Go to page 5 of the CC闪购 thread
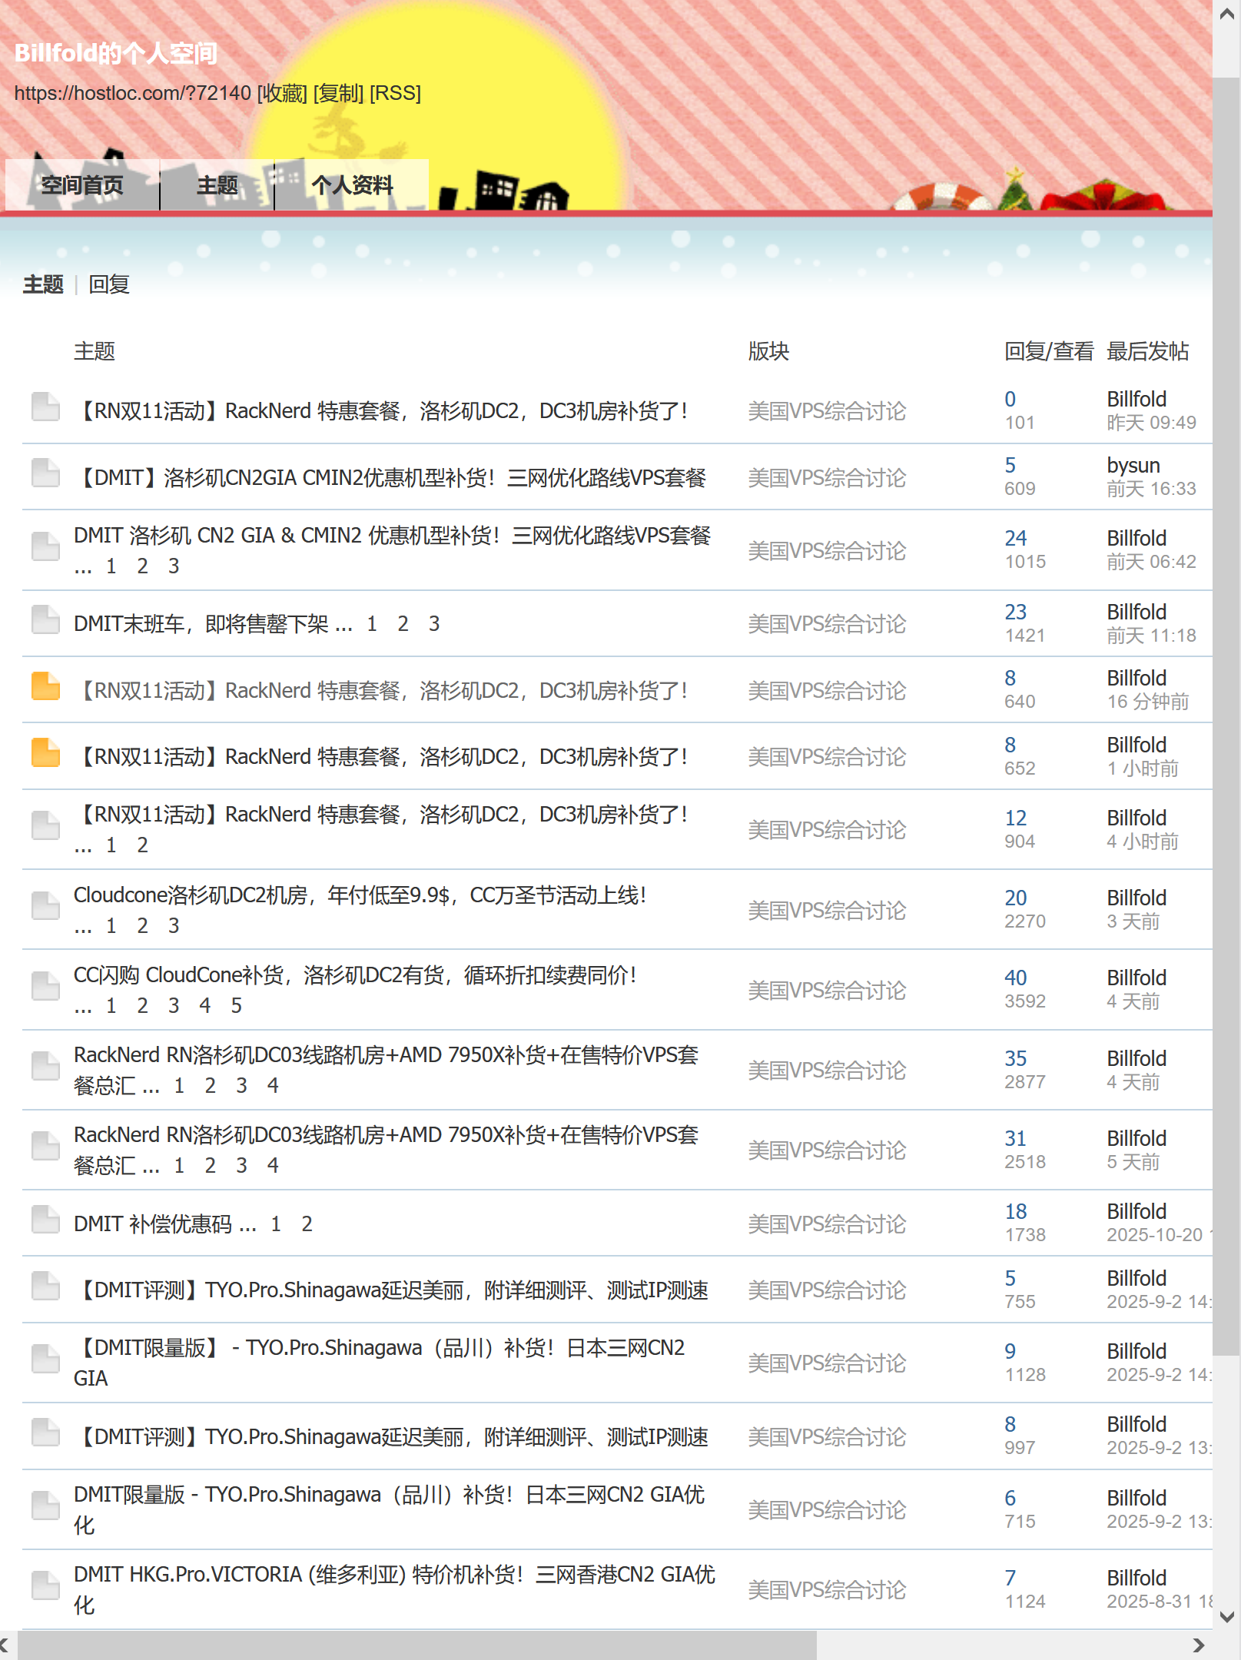This screenshot has height=1660, width=1241. tap(237, 1006)
